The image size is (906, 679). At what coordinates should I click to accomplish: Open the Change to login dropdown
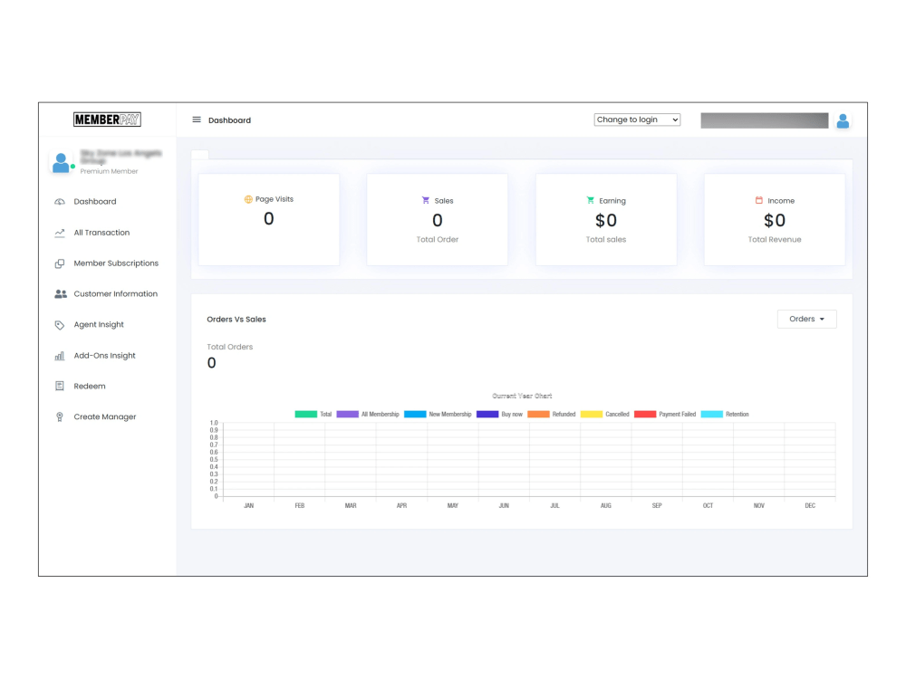tap(637, 119)
